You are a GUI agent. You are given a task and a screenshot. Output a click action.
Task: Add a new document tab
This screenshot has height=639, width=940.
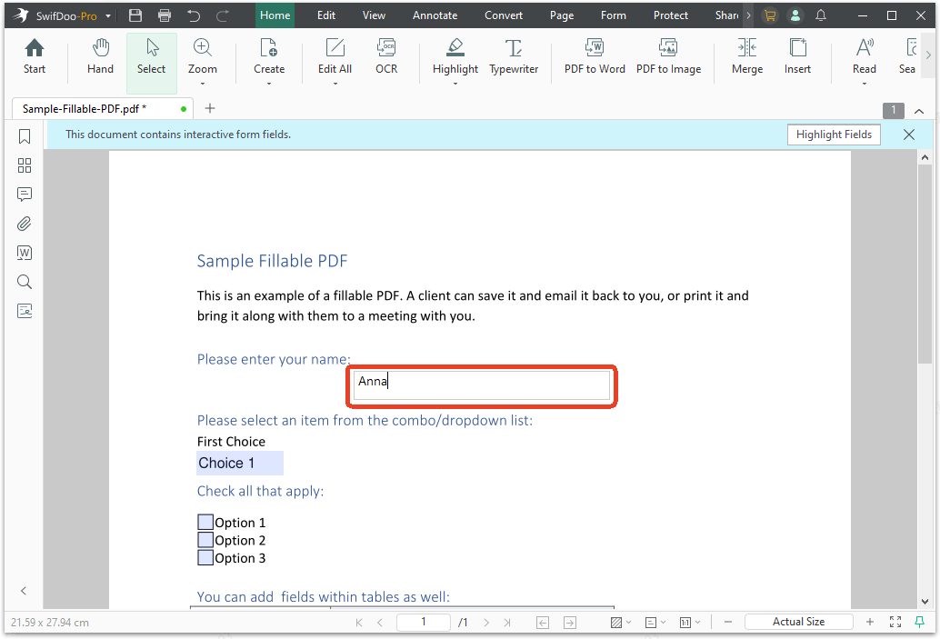[x=210, y=108]
